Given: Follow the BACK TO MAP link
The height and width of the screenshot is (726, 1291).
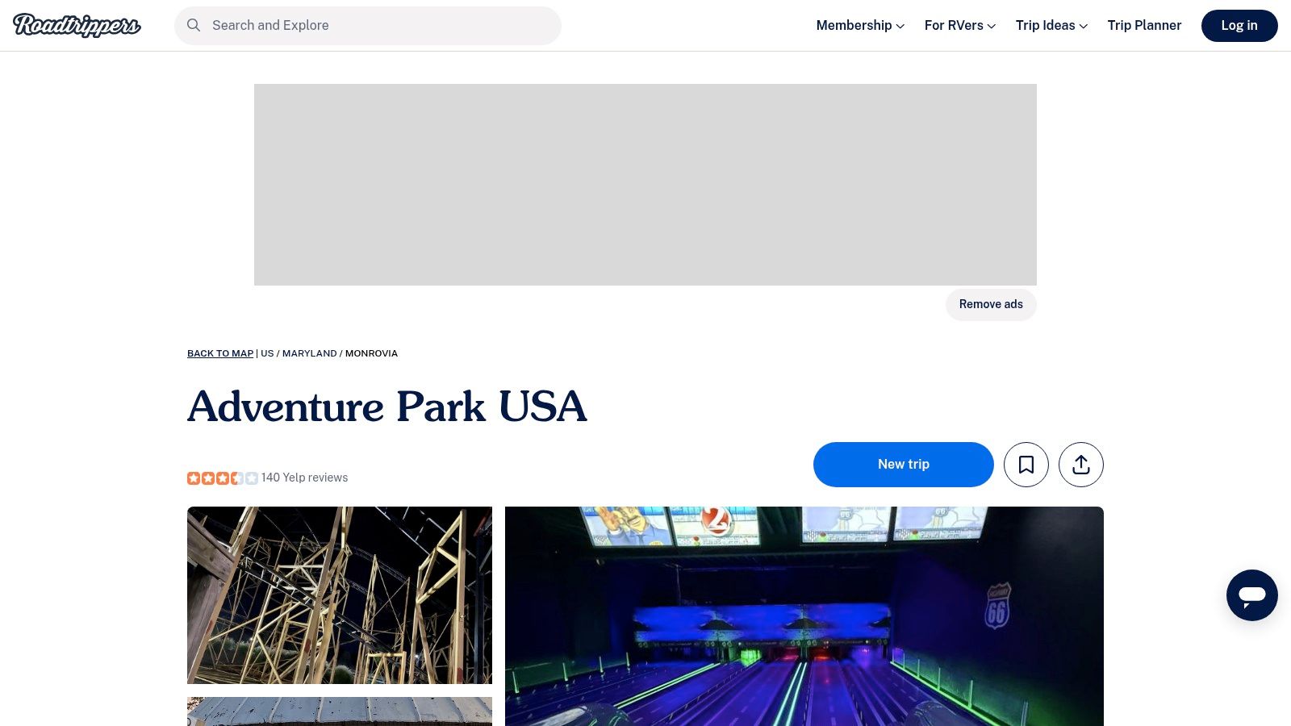Looking at the screenshot, I should 220,353.
